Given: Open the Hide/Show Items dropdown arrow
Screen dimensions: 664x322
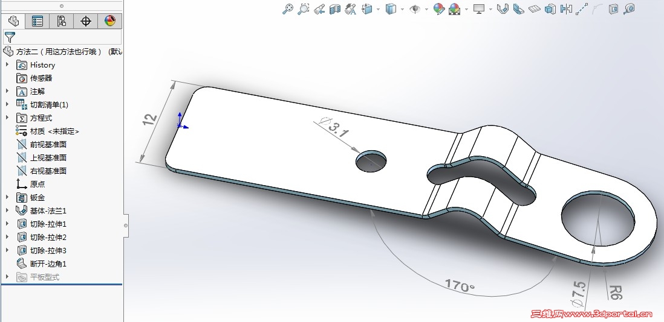Looking at the screenshot, I should click(x=426, y=9).
